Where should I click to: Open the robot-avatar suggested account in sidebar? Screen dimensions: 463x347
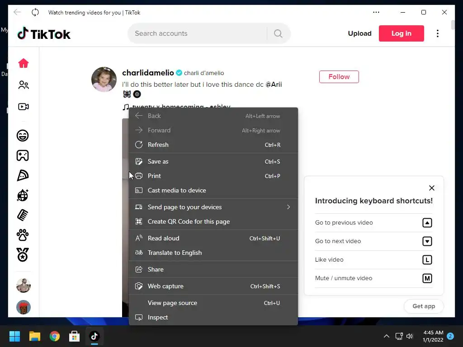click(x=24, y=286)
